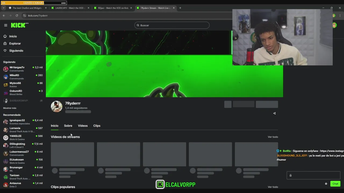Close the 7Ryderrr Stream browser tab

(174, 8)
